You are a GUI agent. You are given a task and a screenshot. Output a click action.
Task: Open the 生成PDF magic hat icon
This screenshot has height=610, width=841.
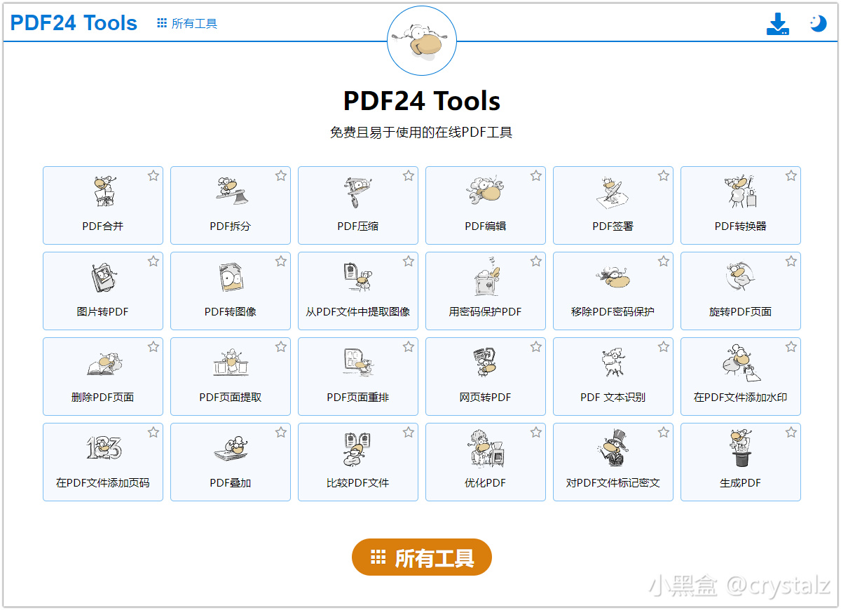point(741,449)
